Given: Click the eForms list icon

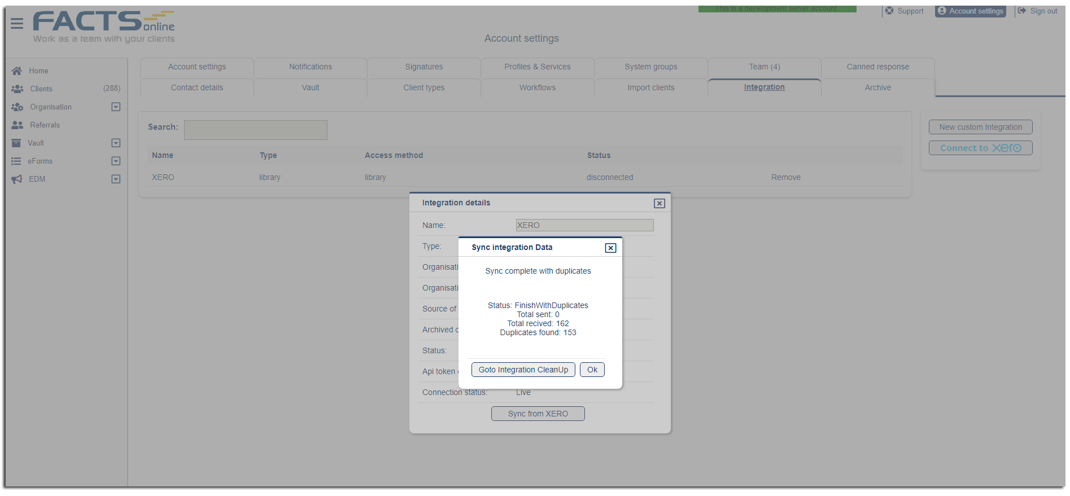Looking at the screenshot, I should tap(16, 161).
